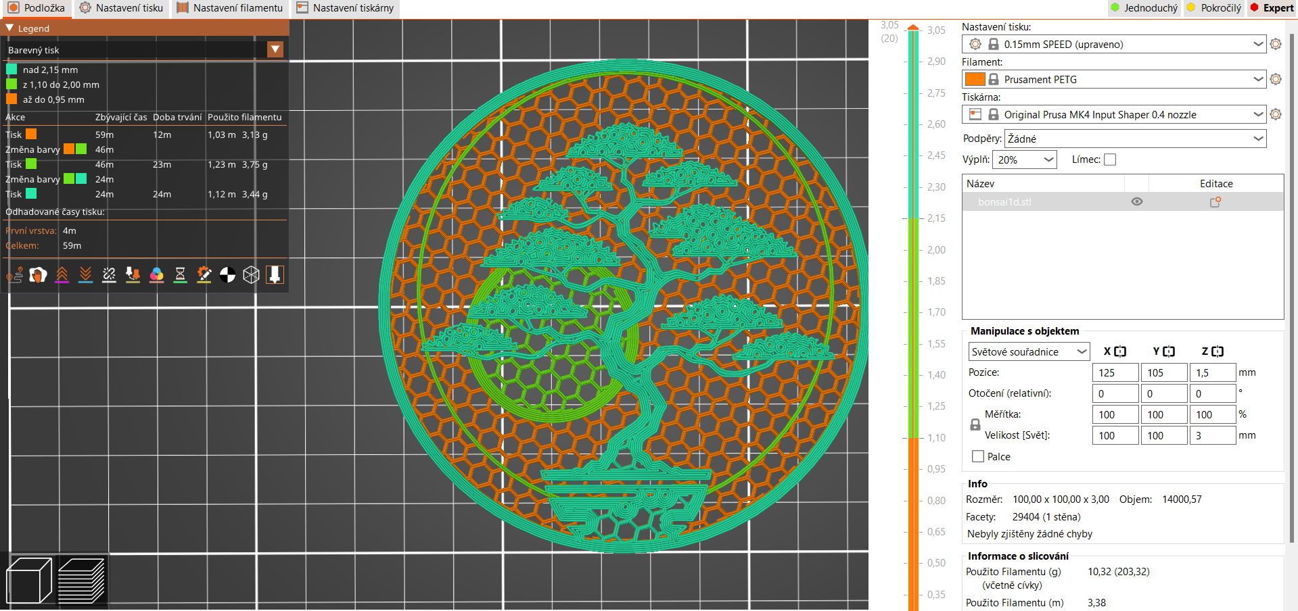Switch to the sliced layers preview view
Image resolution: width=1298 pixels, height=611 pixels.
point(82,581)
